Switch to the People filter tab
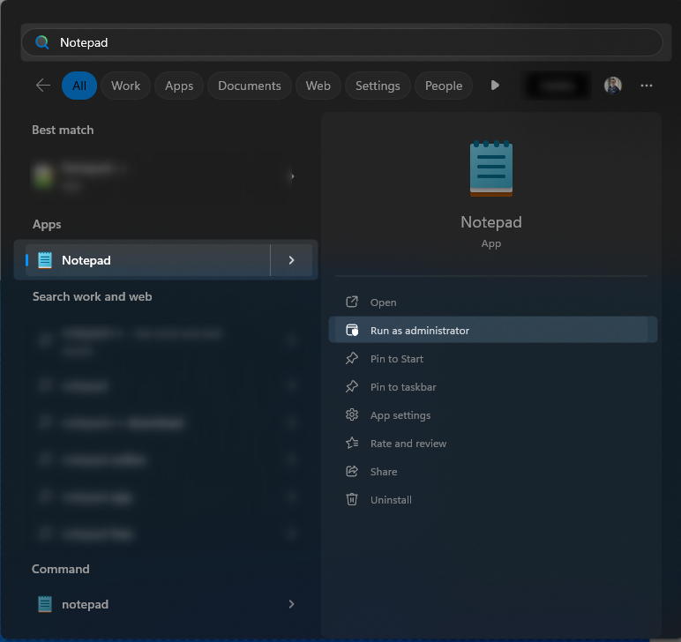The width and height of the screenshot is (681, 642). [x=444, y=86]
